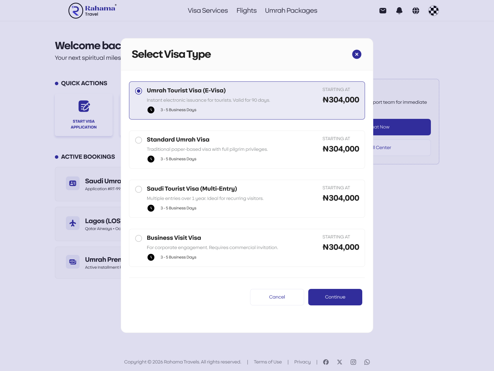The height and width of the screenshot is (371, 494).
Task: Click the ACTIVE BOOKINGS section heading
Action: pos(88,157)
